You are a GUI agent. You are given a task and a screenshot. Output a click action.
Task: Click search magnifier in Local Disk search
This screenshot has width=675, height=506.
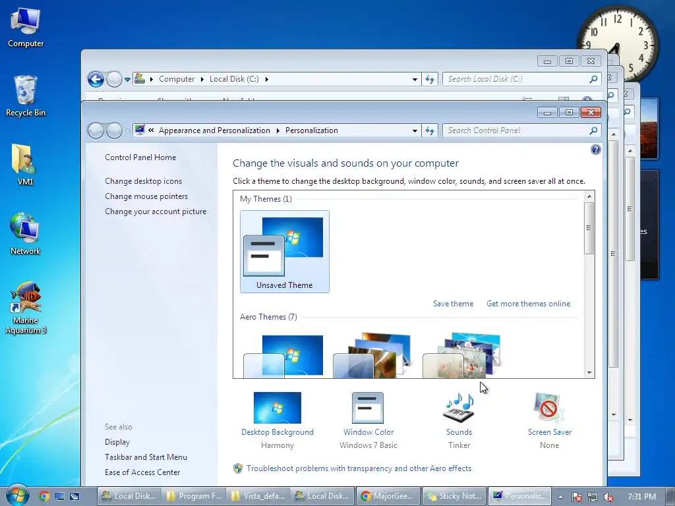click(593, 79)
